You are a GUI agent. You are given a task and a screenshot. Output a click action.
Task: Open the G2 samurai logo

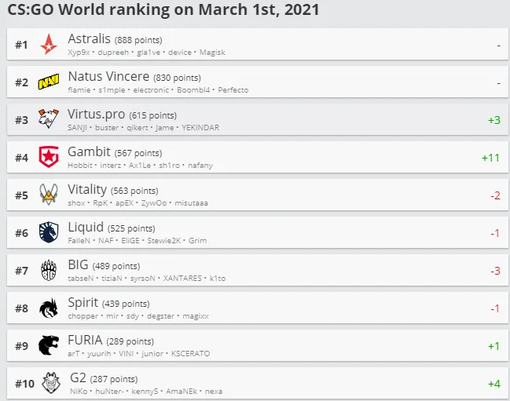tap(51, 383)
